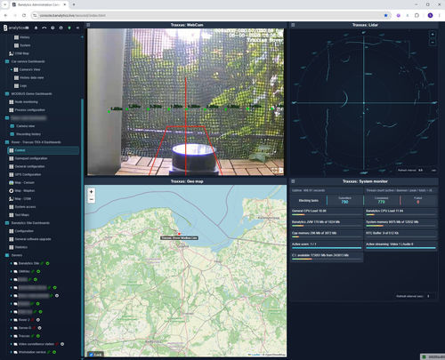
Task: Collapse the Banalytics Site Dashboards group
Action: [7, 223]
